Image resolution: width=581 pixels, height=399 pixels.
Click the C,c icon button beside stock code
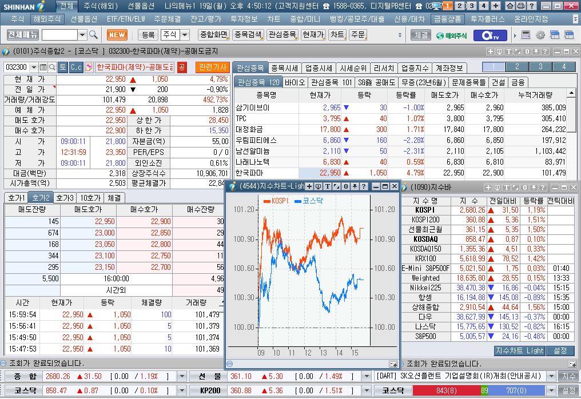click(76, 67)
